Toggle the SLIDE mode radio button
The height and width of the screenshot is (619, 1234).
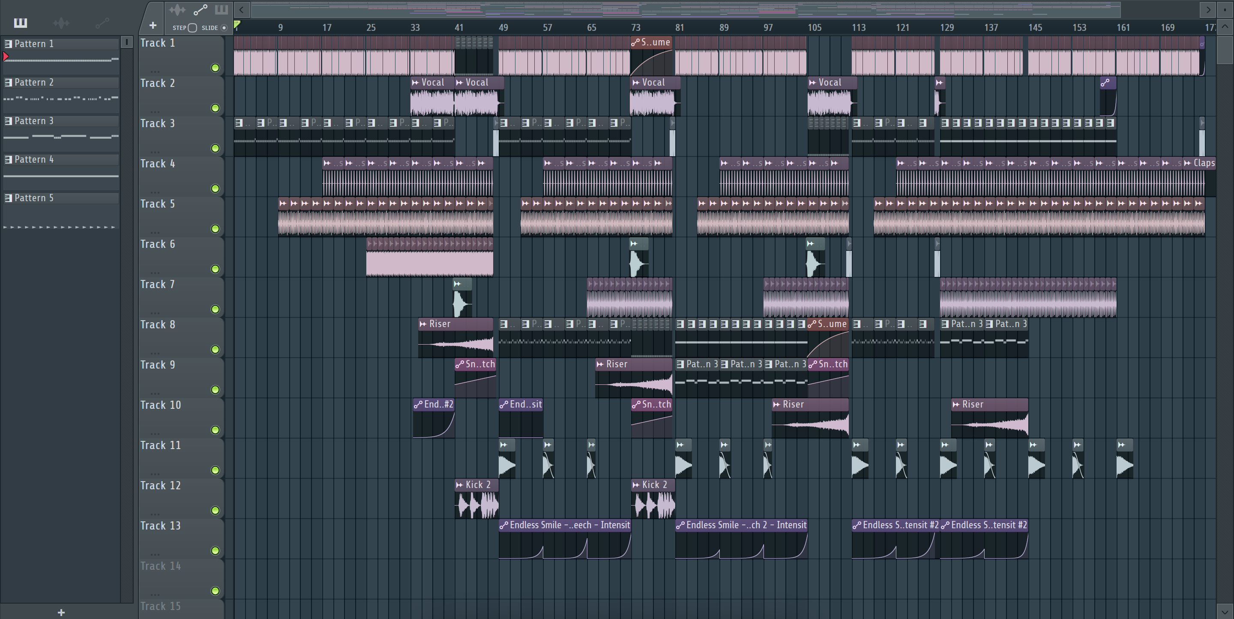(224, 28)
